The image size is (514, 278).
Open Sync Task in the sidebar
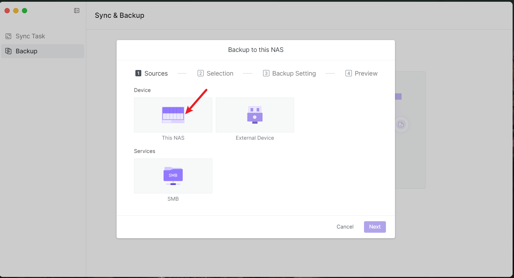coord(30,36)
